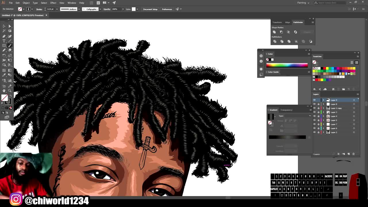
Task: Click Unite shape mode in Pathfinder
Action: coord(274,32)
